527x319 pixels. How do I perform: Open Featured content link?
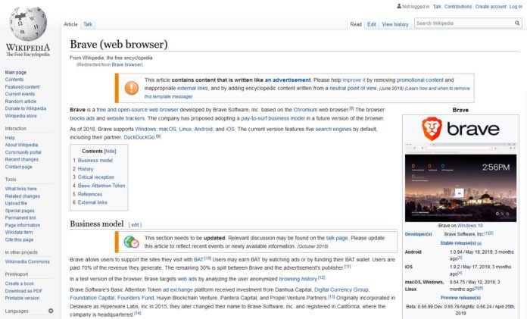[22, 87]
